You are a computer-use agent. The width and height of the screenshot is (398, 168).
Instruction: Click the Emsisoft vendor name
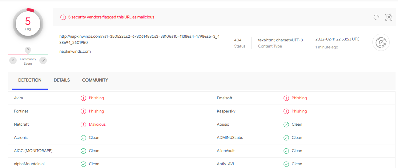coord(224,98)
